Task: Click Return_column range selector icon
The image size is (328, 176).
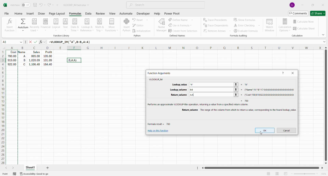Action: (x=236, y=95)
